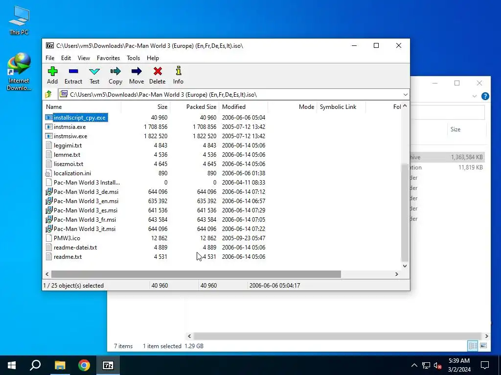The height and width of the screenshot is (375, 501).
Task: Expand the Explorer ribbon chevron
Action: pos(475,96)
